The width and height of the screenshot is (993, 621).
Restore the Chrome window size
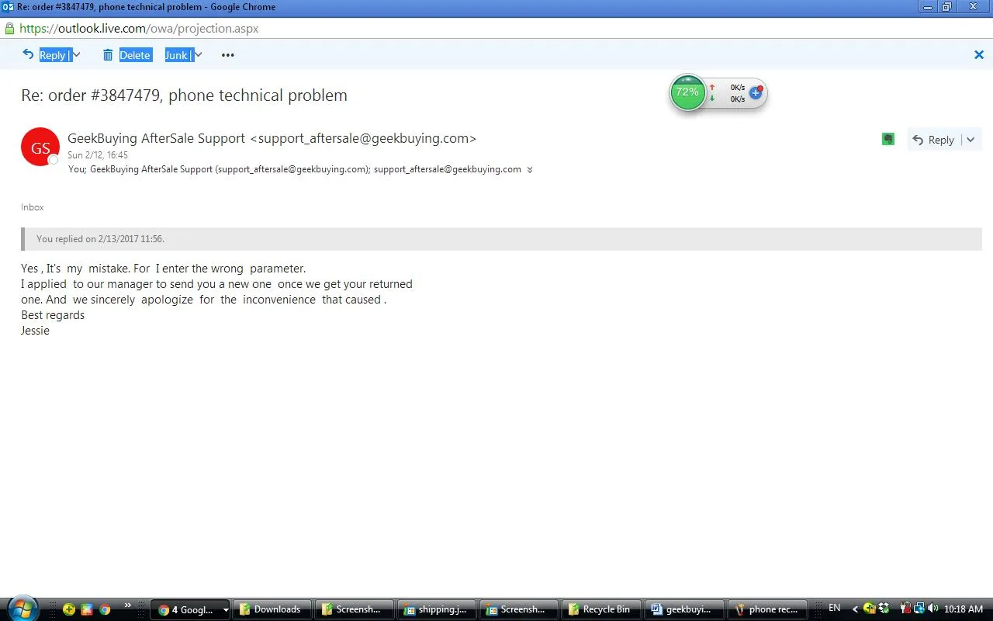coord(946,7)
